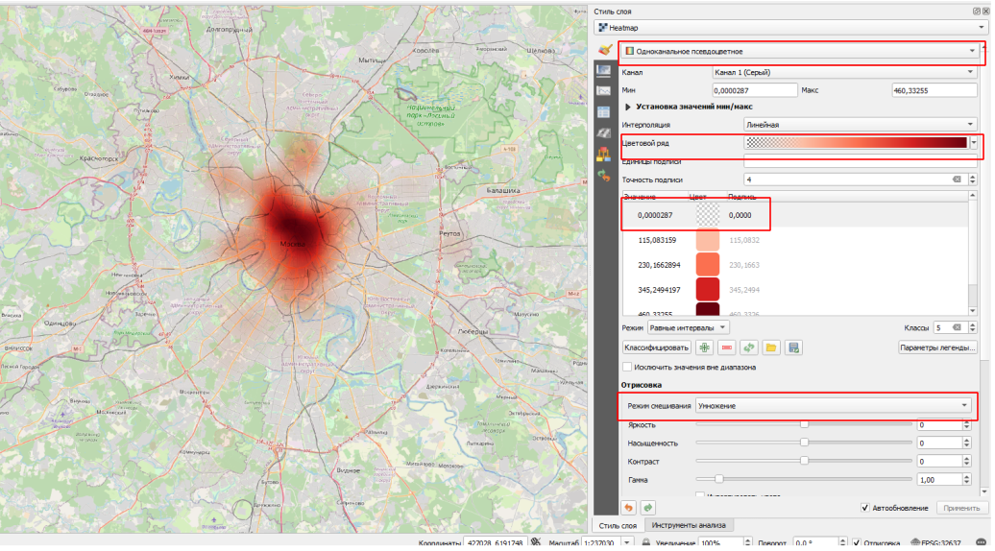Click the Макс value input field
Image resolution: width=995 pixels, height=551 pixels.
[934, 90]
